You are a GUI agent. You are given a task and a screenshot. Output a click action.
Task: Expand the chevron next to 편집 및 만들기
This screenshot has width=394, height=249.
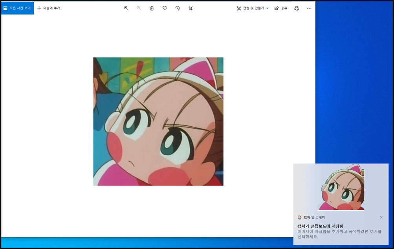[x=268, y=8]
